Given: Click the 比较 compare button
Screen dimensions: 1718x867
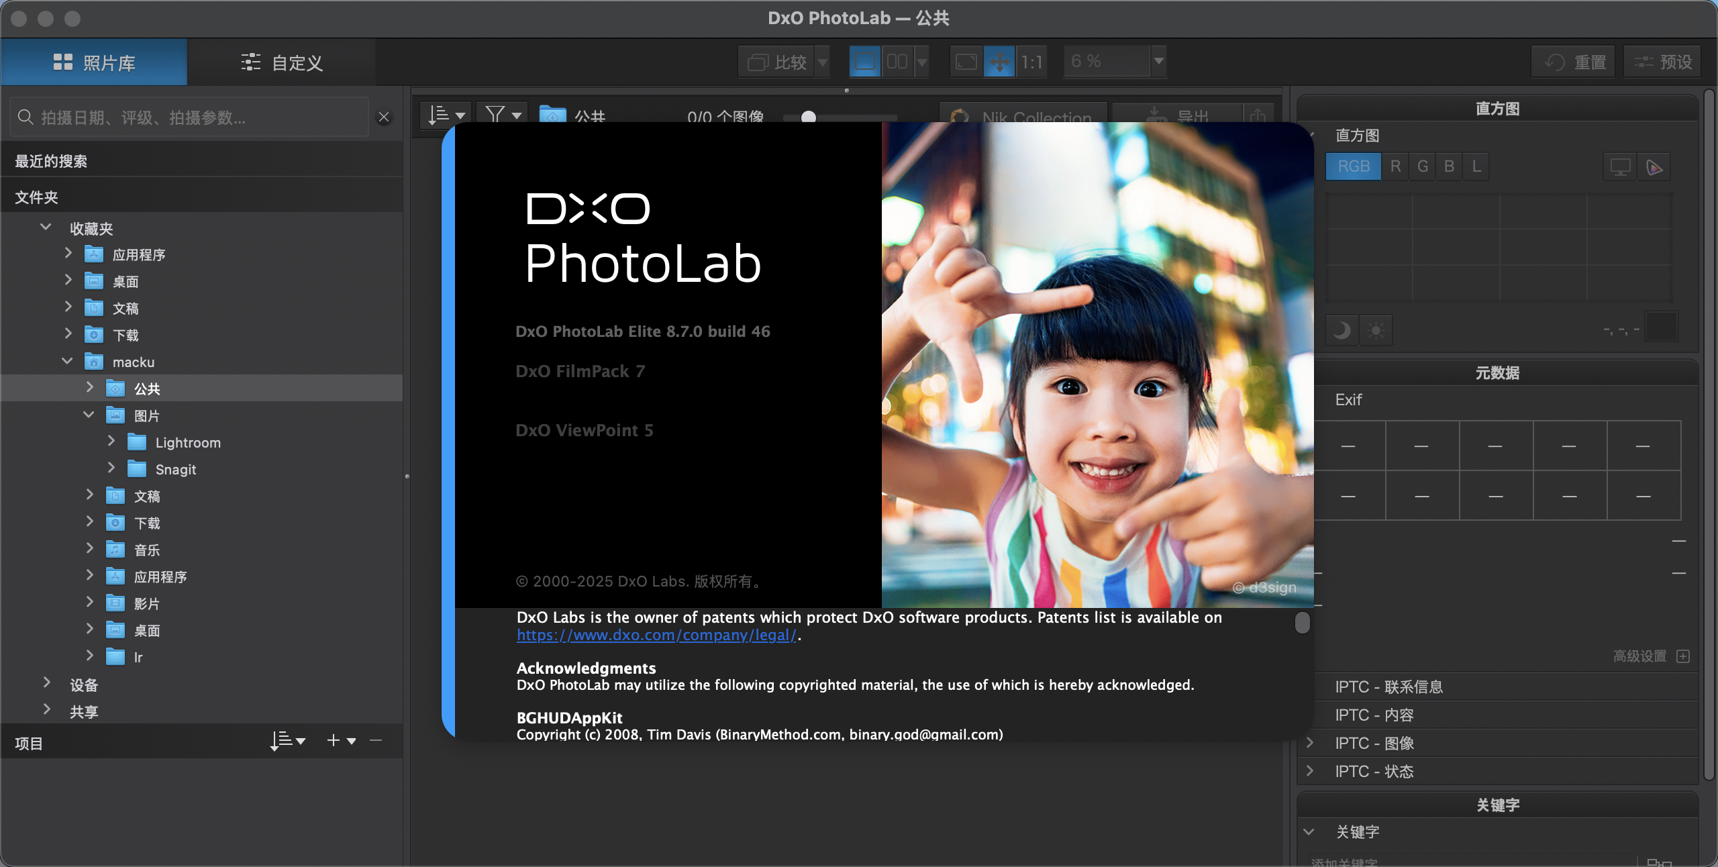Looking at the screenshot, I should [776, 62].
